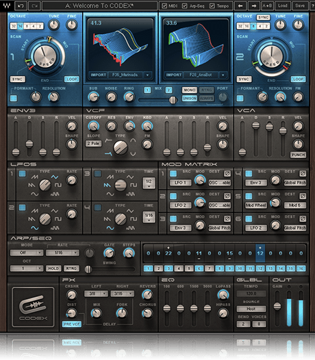Select LFO 1 sine wave type icon
This screenshot has height=360, width=315.
tap(35, 194)
